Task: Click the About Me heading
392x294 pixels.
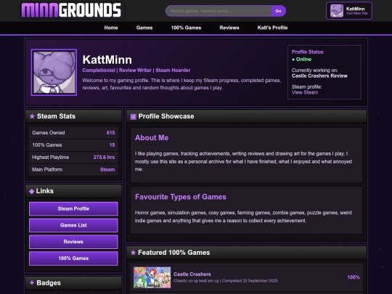Action: tap(152, 138)
